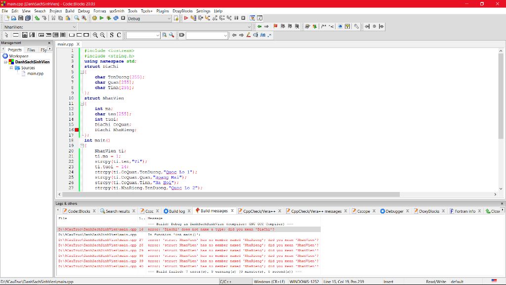This screenshot has width=506, height=285.
Task: Select the main.cpp editor tab
Action: click(x=66, y=44)
